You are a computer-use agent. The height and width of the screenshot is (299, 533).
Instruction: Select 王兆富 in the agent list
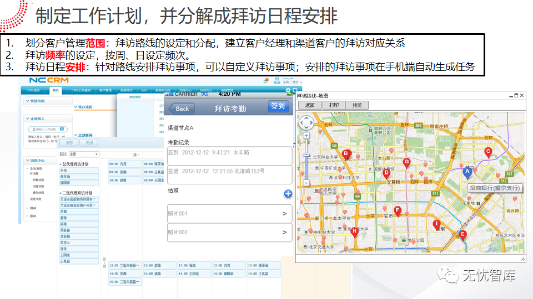tap(79, 261)
